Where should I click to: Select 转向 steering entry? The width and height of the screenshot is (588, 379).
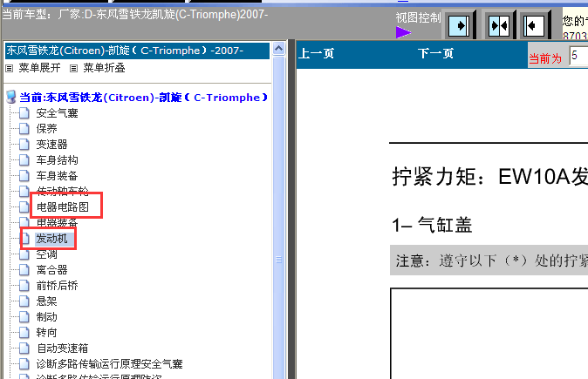[46, 333]
